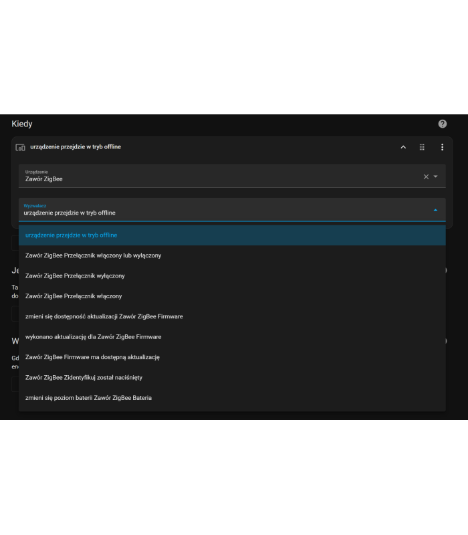Expand the Urządzenie device dropdown arrow
This screenshot has height=535, width=468.
(436, 177)
